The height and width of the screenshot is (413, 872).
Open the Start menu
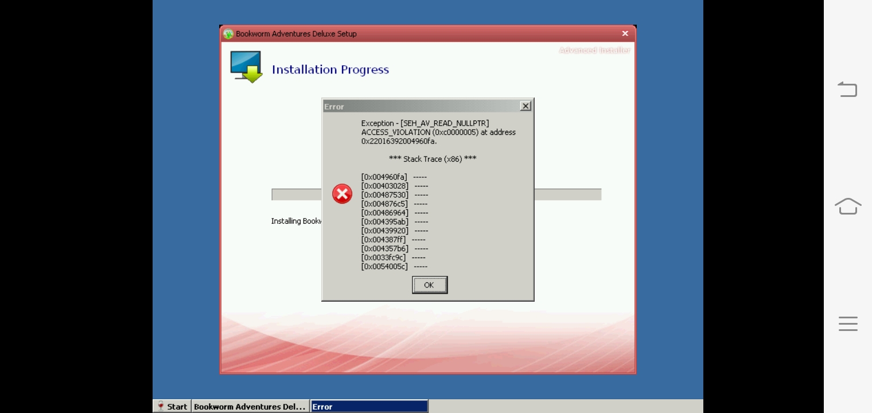pyautogui.click(x=172, y=406)
